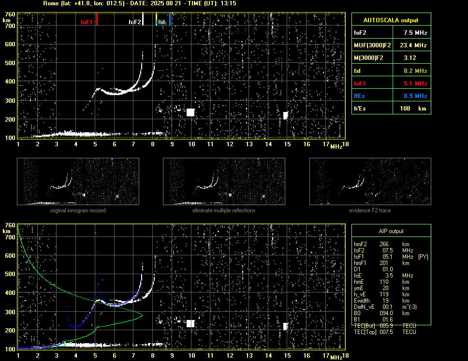Click the red foF1 value '5.1 MHz'
468x361 pixels.
[x=415, y=83]
